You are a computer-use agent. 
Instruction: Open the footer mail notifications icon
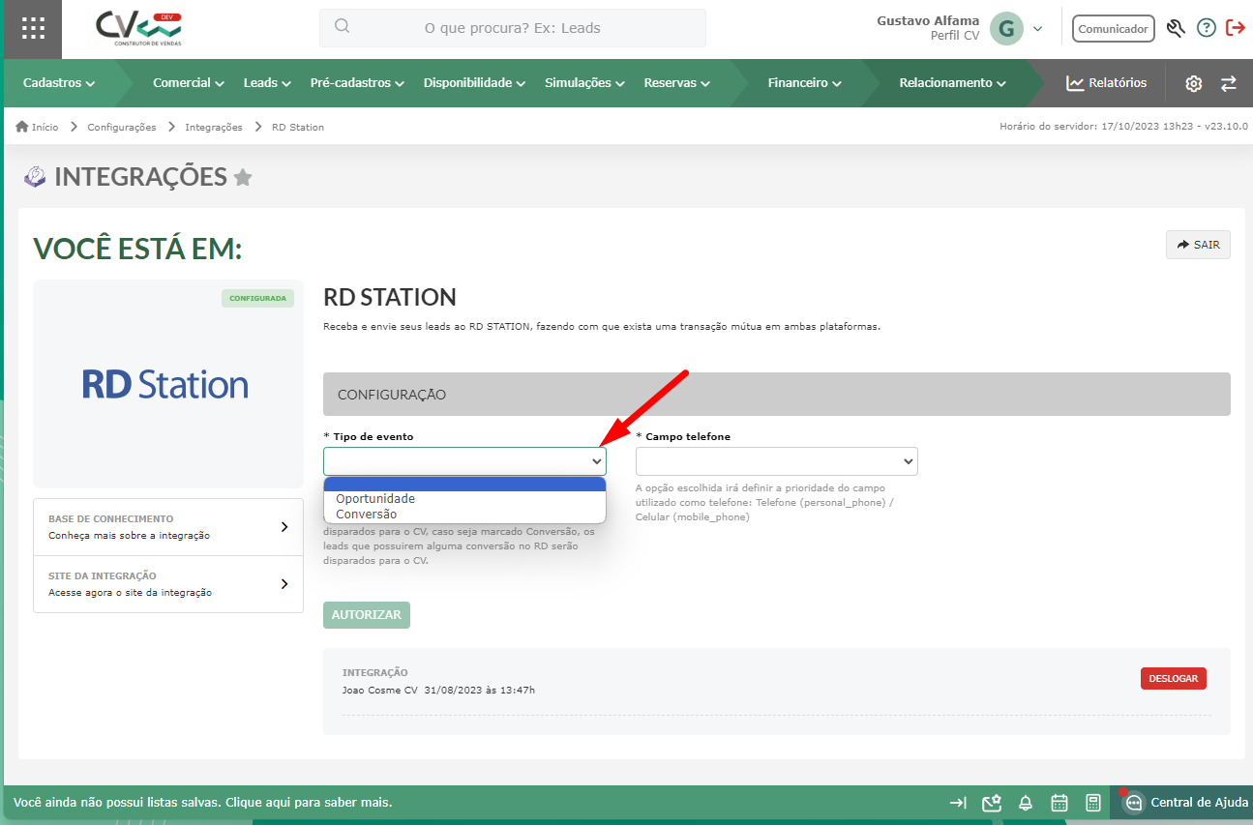(991, 803)
